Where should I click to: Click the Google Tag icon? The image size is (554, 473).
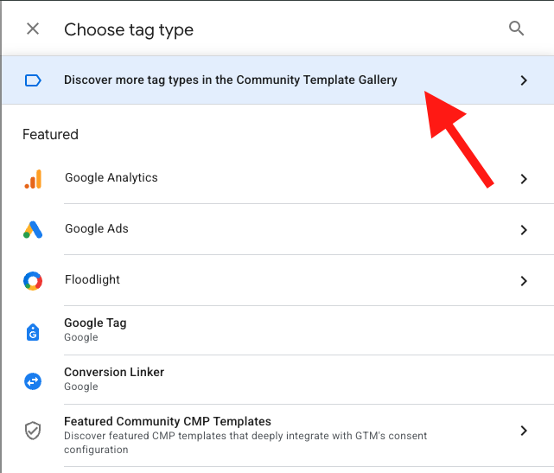pos(33,330)
